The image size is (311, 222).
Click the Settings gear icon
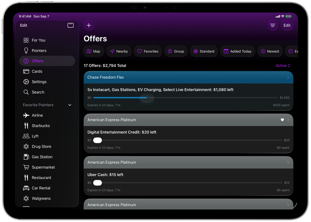pyautogui.click(x=26, y=82)
